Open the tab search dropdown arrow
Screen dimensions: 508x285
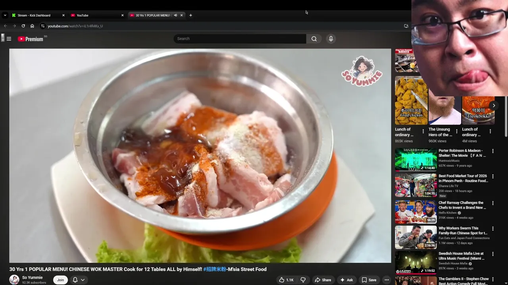pyautogui.click(x=5, y=15)
